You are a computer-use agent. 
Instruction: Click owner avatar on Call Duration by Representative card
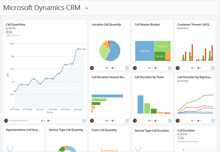[x=178, y=121]
